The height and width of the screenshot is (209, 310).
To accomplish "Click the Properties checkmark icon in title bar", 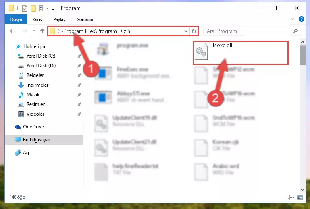I will pyautogui.click(x=25, y=8).
